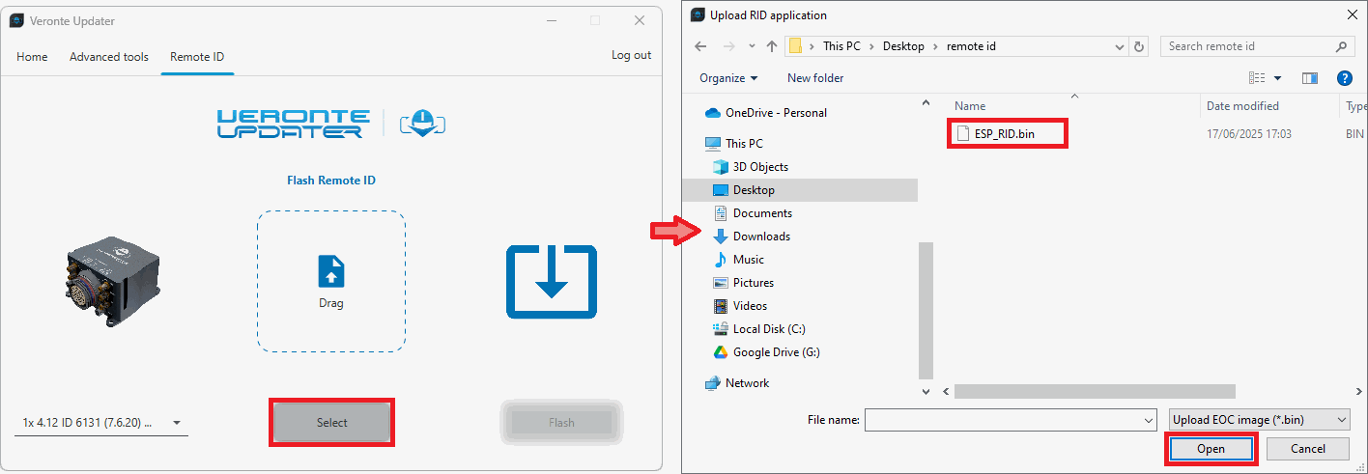Click the large blue download arrow icon

click(552, 281)
